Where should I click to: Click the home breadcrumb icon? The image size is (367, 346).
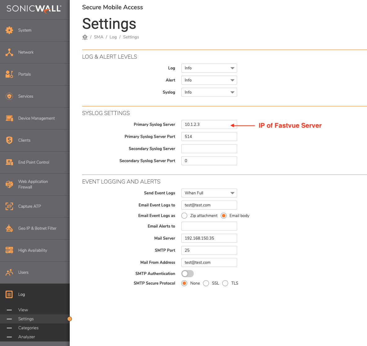point(85,37)
